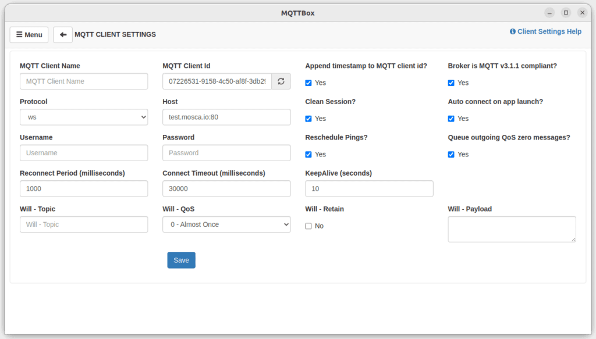
Task: Disable Queue outgoing QoS zero messages
Action: tap(450, 154)
